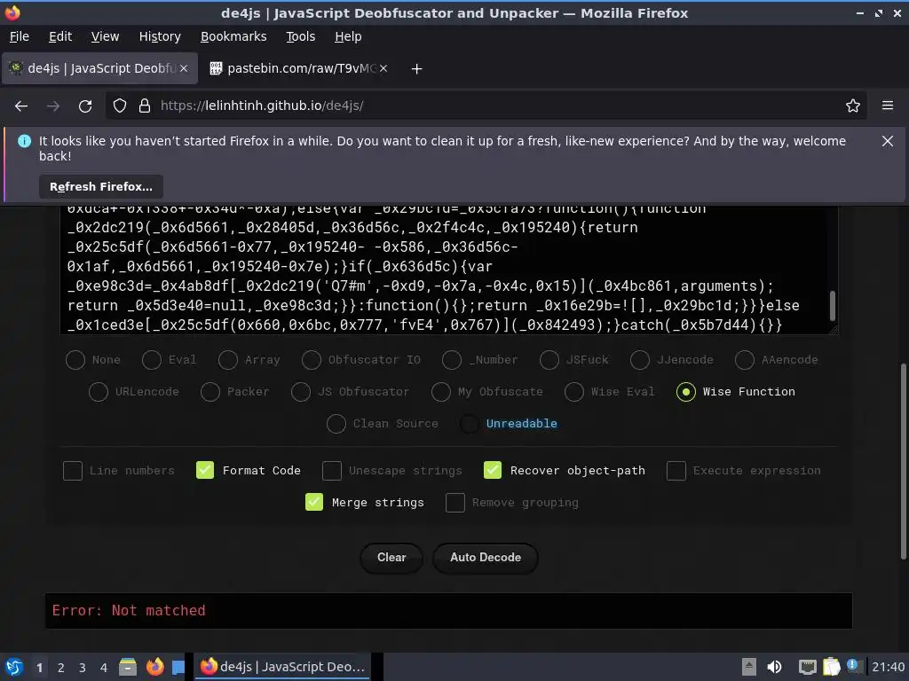This screenshot has height=681, width=909.
Task: Click the network status tray icon
Action: (807, 667)
